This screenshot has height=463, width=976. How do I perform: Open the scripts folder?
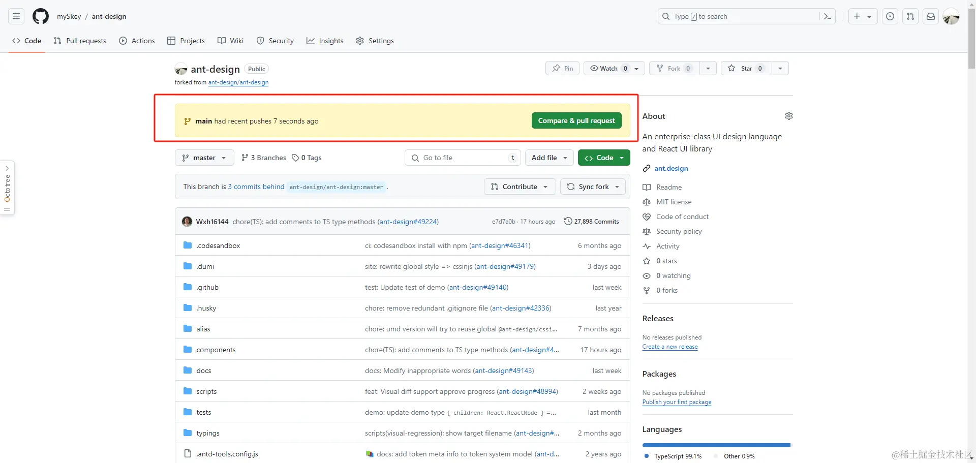coord(206,391)
